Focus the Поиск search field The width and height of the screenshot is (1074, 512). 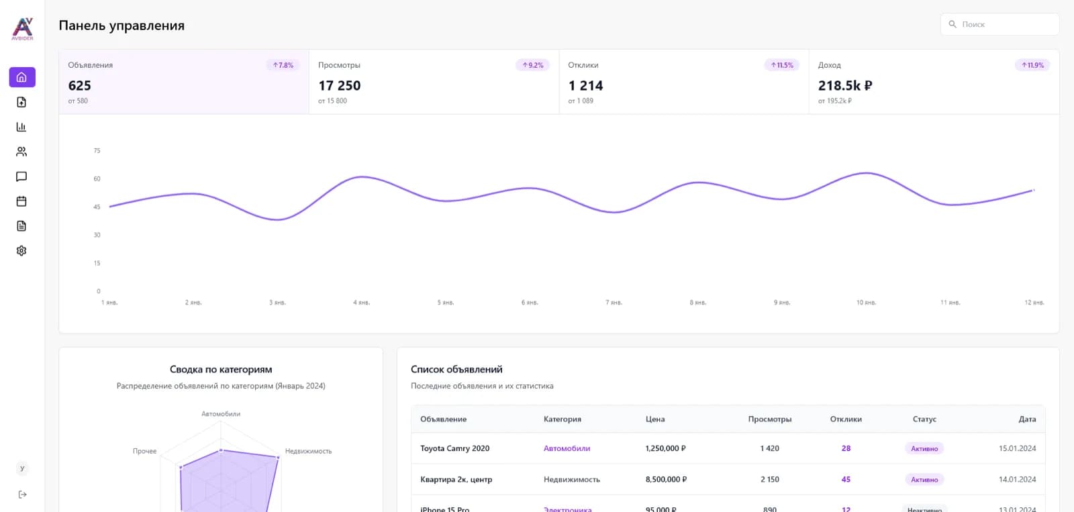coord(999,24)
